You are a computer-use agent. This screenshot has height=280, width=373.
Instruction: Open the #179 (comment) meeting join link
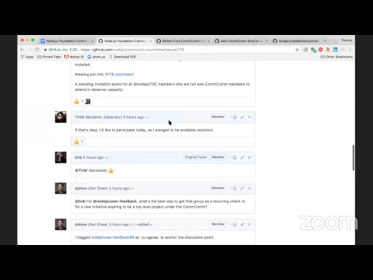click(x=120, y=75)
